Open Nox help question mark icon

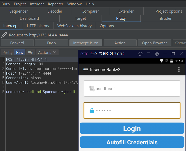click(140, 54)
